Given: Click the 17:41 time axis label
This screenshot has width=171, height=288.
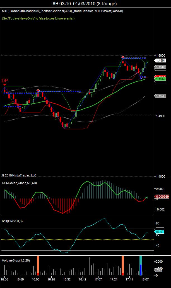Looking at the screenshot, I should (x=129, y=279).
